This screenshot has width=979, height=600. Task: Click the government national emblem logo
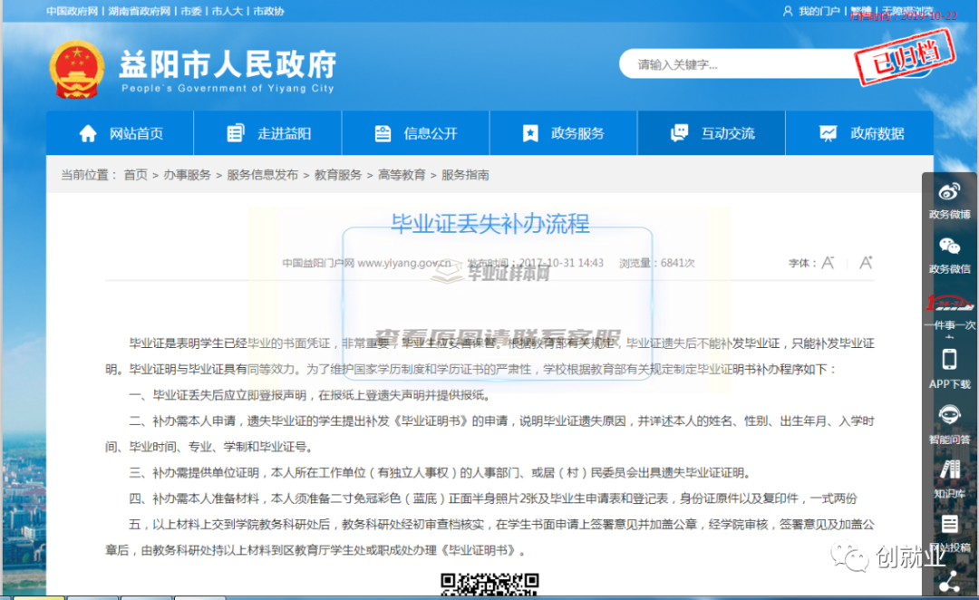tap(77, 70)
